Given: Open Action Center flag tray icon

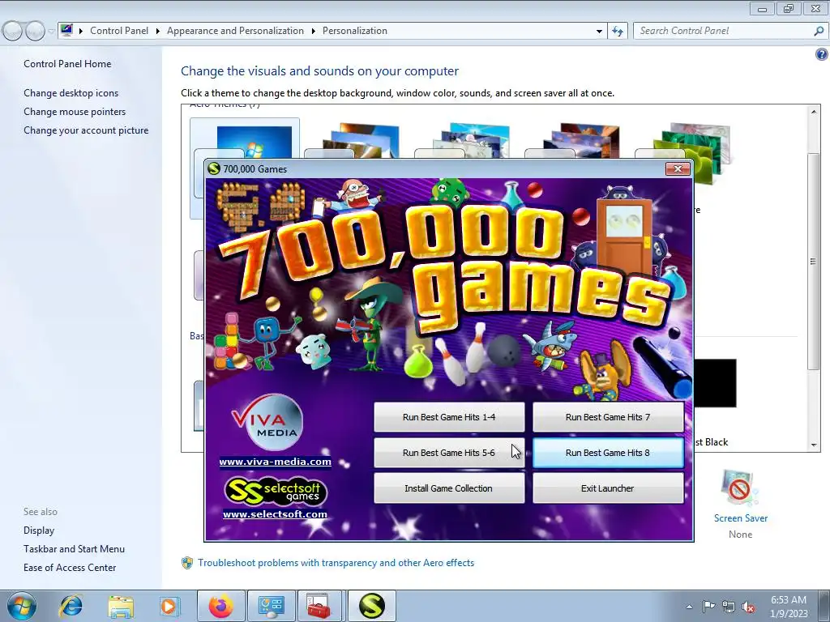Looking at the screenshot, I should (x=708, y=606).
